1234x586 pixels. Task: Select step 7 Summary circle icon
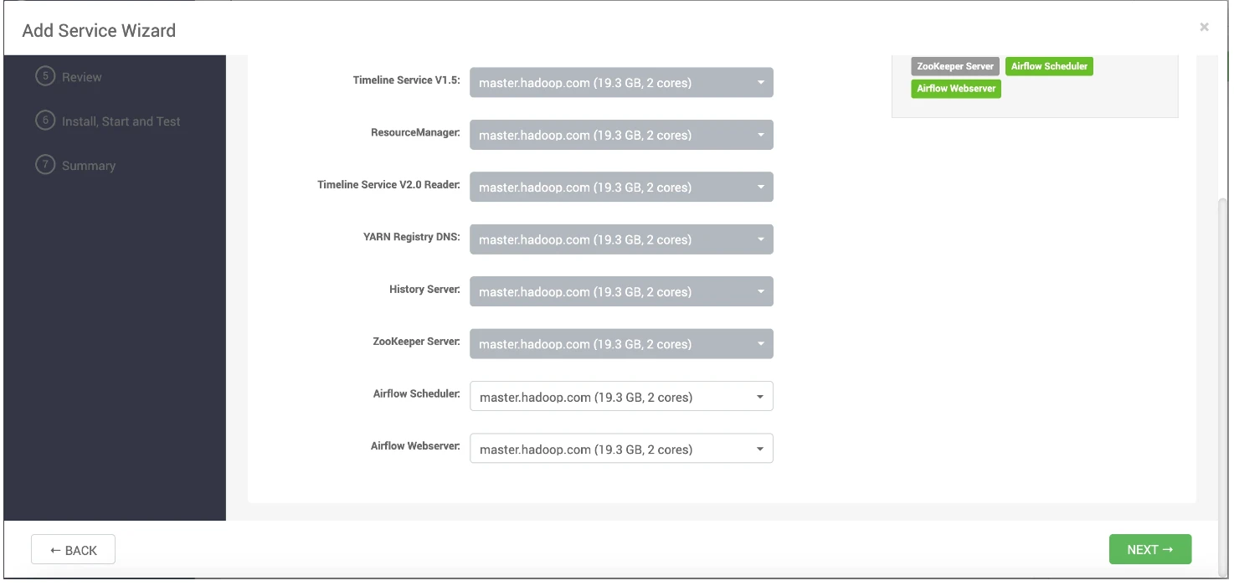pos(45,165)
